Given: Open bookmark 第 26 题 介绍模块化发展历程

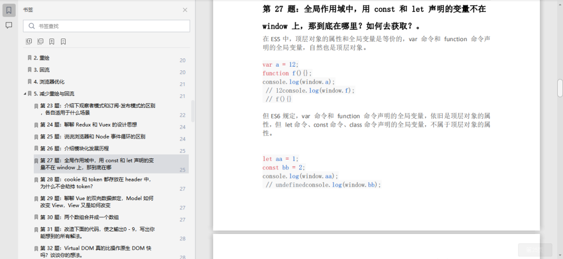Looking at the screenshot, I should (x=75, y=148).
